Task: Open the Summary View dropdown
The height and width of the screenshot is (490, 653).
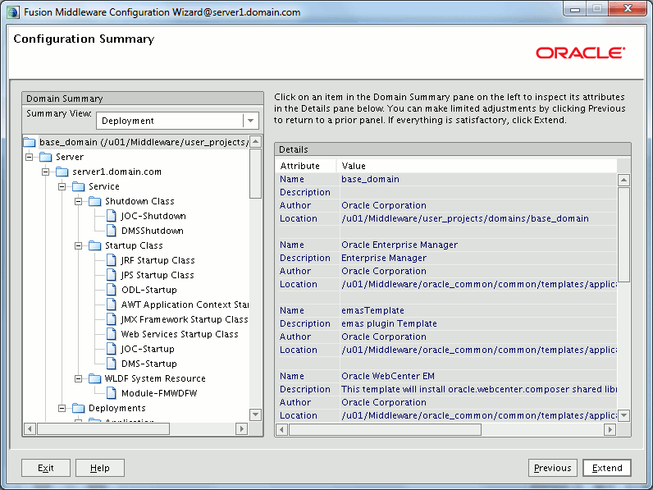Action: (x=251, y=121)
